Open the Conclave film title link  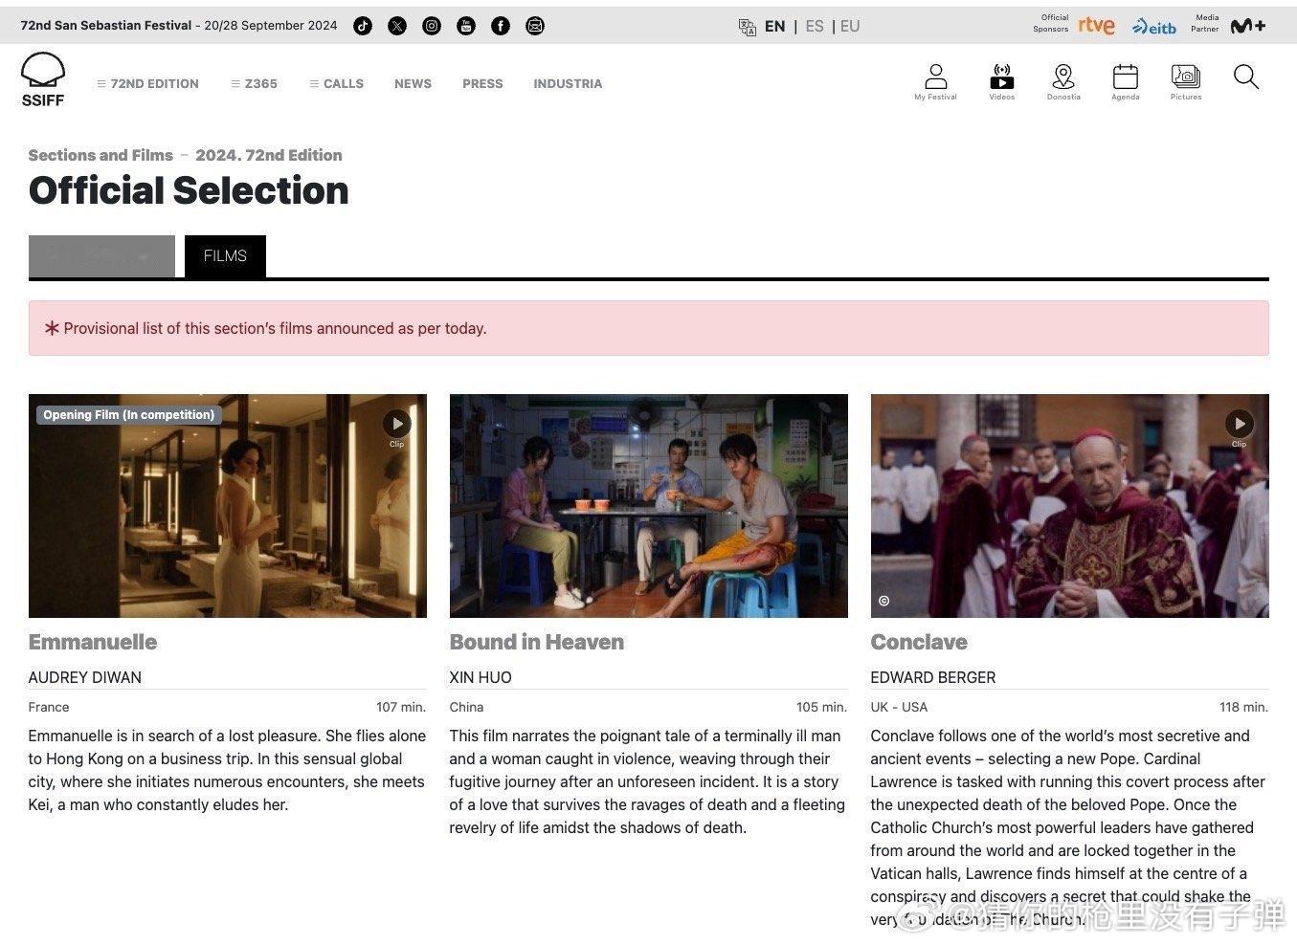point(919,642)
